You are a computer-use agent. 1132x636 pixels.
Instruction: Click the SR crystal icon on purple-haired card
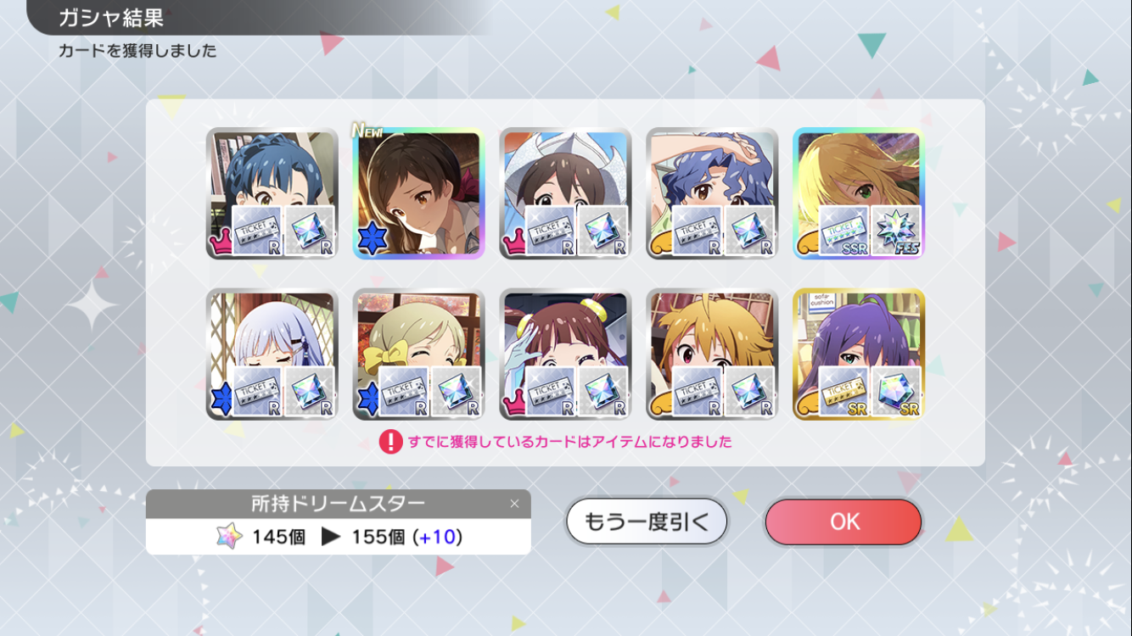click(896, 392)
